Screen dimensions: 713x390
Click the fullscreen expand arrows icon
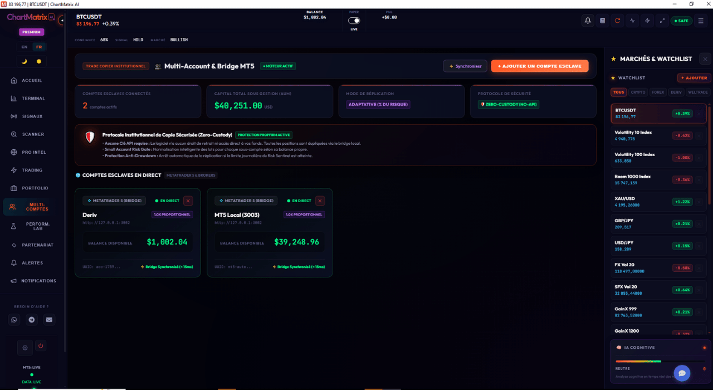(x=662, y=21)
